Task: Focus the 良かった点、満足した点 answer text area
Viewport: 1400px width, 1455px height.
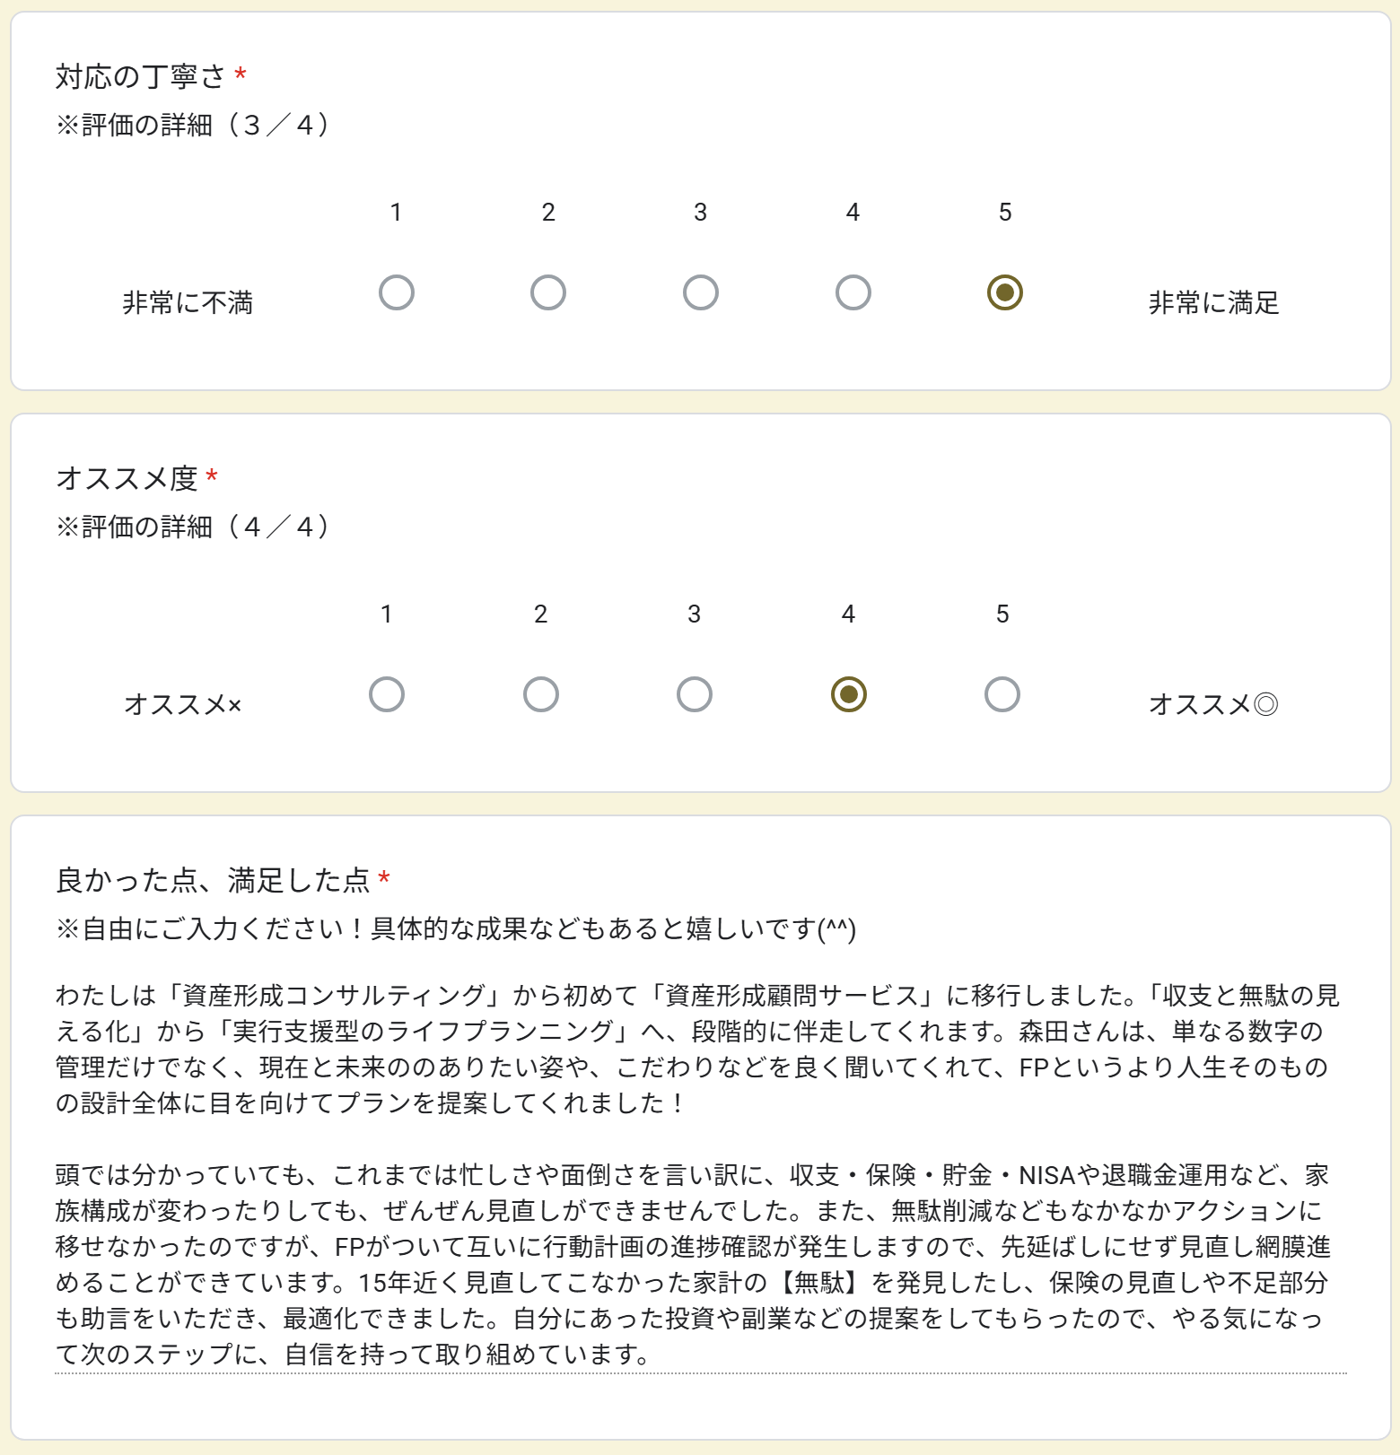Action: pyautogui.click(x=700, y=1174)
